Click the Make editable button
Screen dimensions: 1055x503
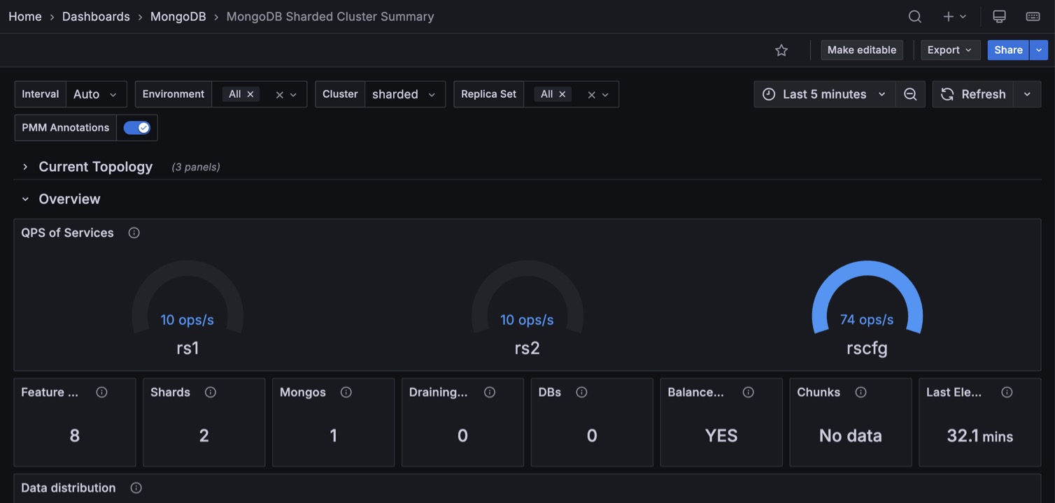861,50
